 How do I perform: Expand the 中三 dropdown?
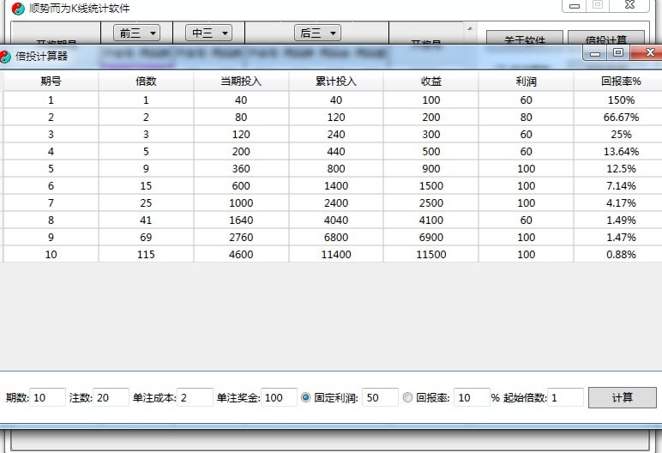coord(209,33)
